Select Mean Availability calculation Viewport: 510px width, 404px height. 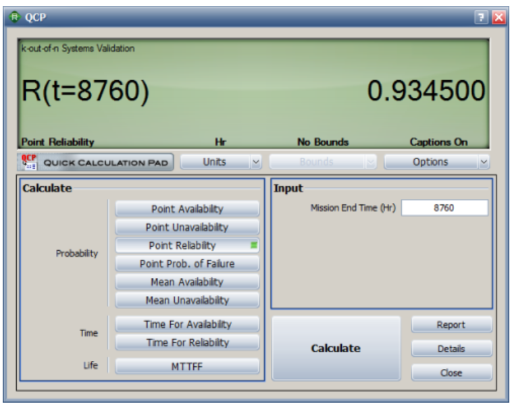pyautogui.click(x=187, y=281)
